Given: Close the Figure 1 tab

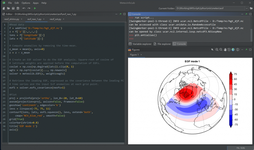Looking at the screenshot, I should pyautogui.click(x=141, y=55).
